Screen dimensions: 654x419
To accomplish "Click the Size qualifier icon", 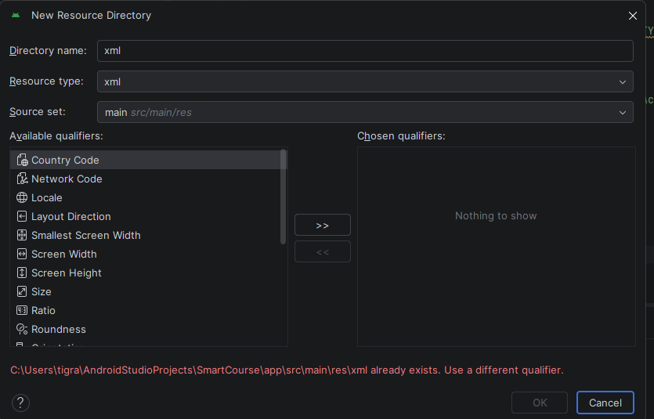I will (x=22, y=291).
